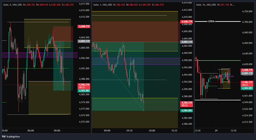
Task: Click open value O4,591.105 in 1h chart
Action: 223,5
